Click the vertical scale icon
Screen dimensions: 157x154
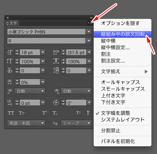click(x=10, y=61)
